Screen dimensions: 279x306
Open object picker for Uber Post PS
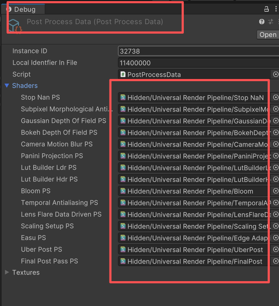tap(275, 249)
